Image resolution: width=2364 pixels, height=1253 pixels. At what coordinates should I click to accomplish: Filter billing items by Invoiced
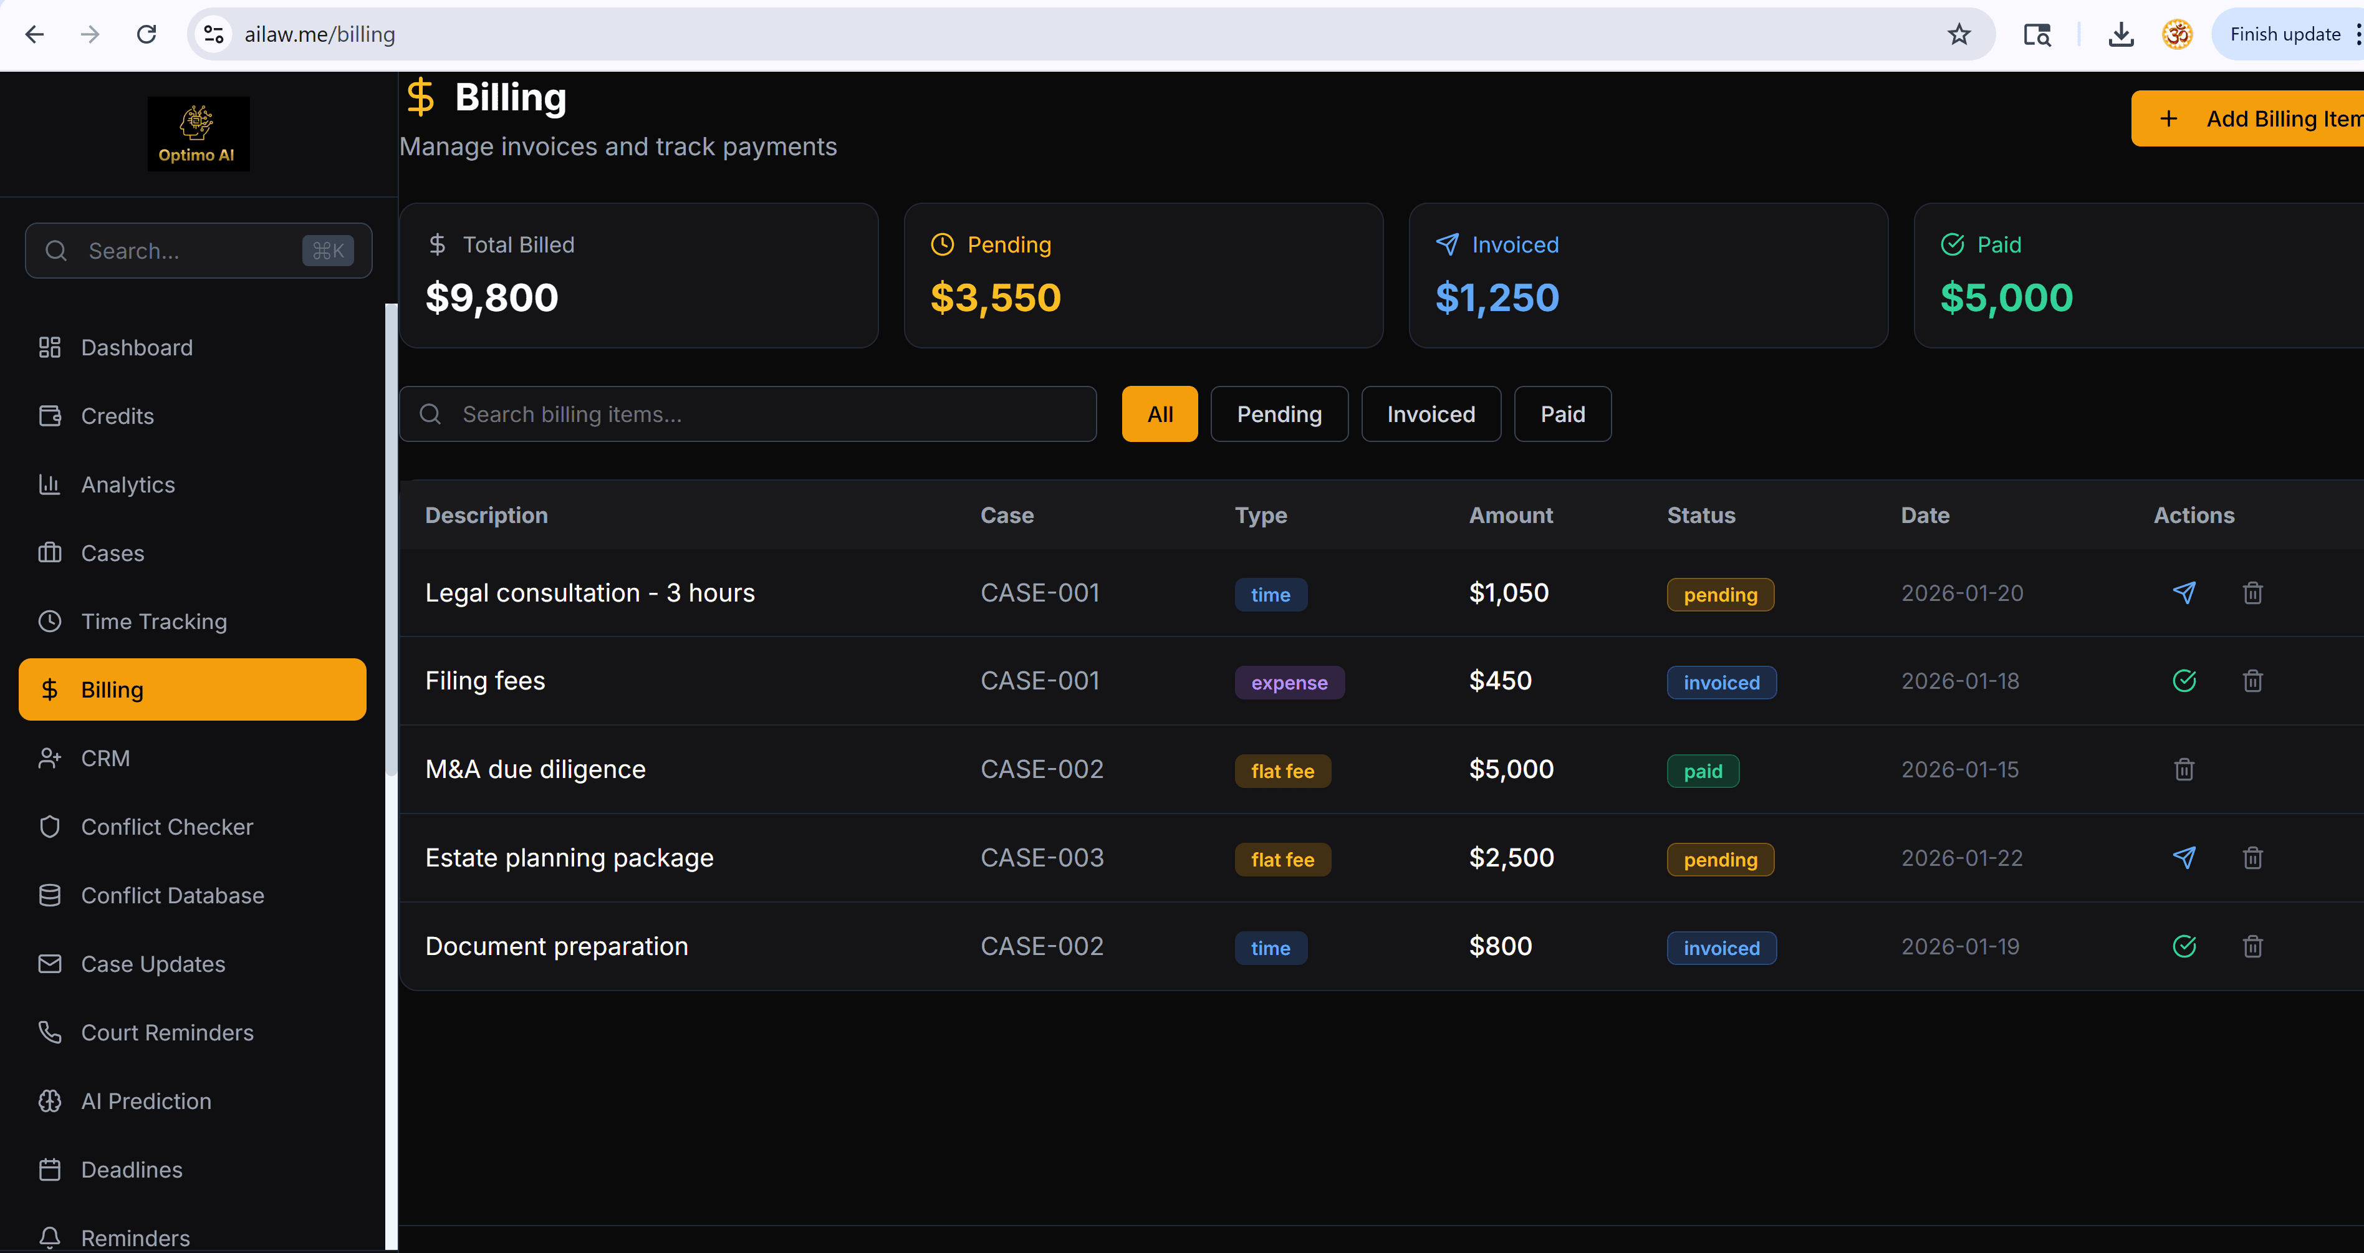(x=1429, y=414)
